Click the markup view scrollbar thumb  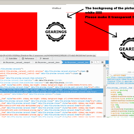104,91
